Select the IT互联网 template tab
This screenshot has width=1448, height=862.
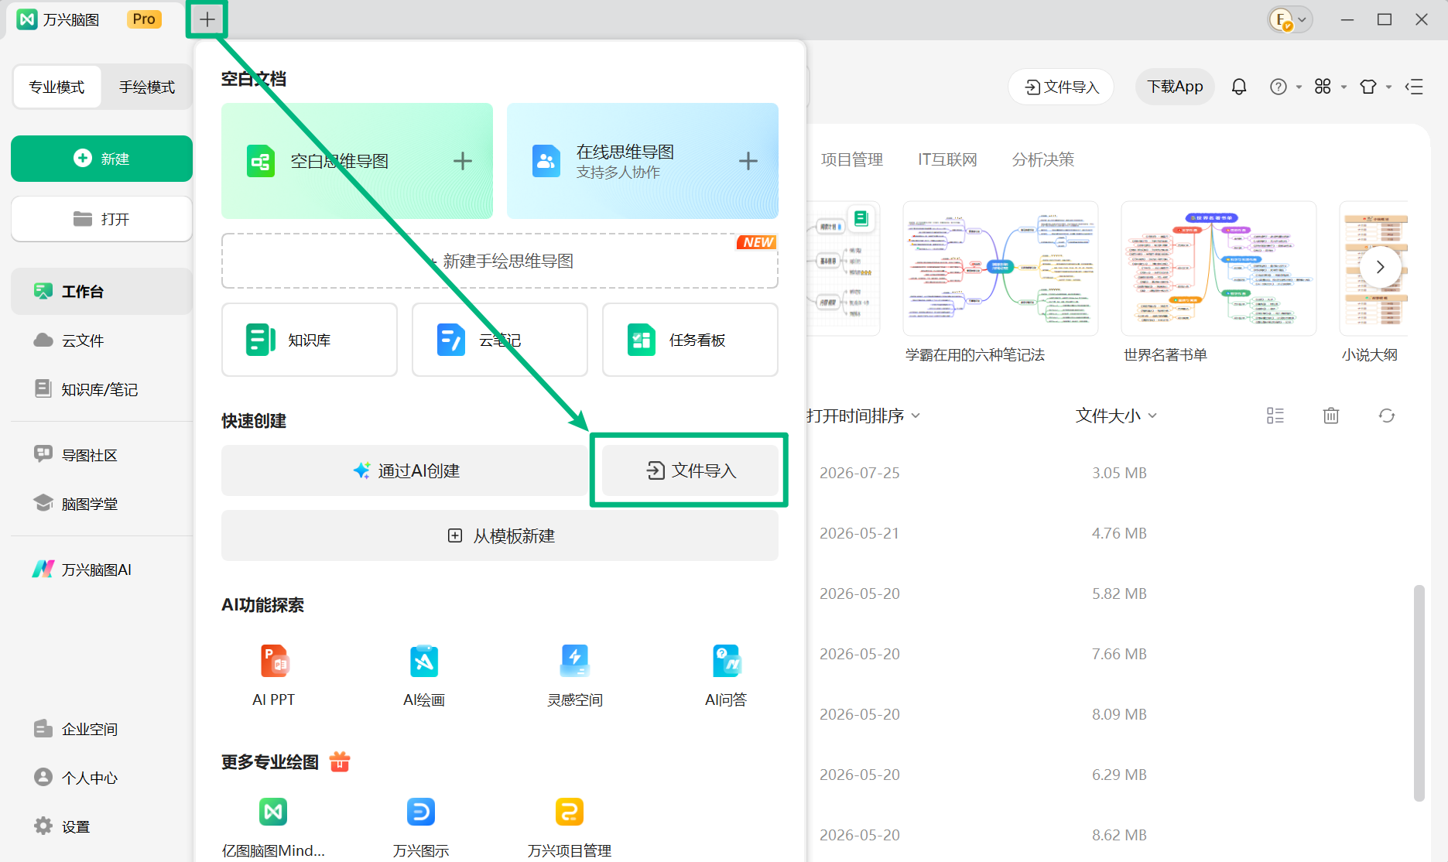pos(947,159)
